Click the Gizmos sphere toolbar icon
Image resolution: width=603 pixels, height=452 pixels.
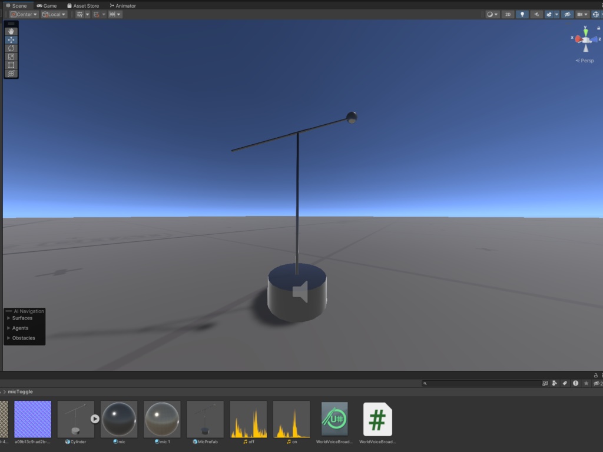[596, 14]
